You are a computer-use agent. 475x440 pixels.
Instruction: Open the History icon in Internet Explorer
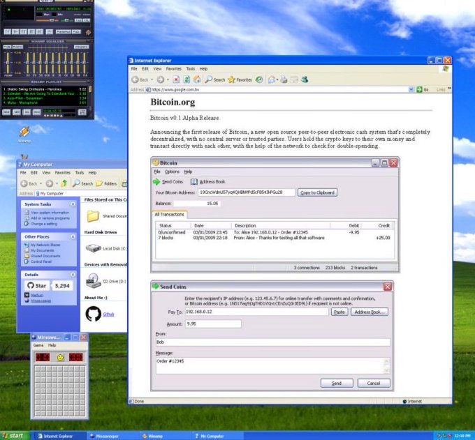(259, 79)
